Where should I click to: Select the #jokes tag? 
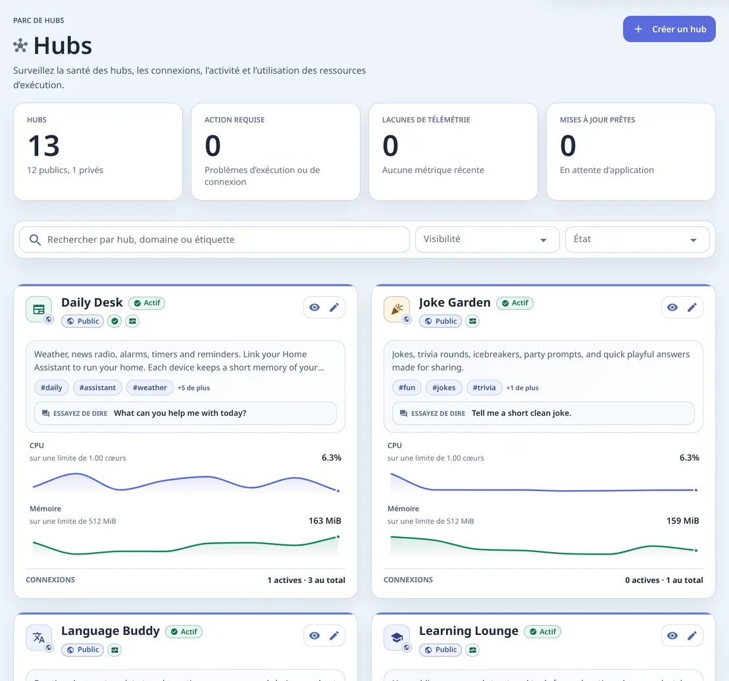point(444,388)
